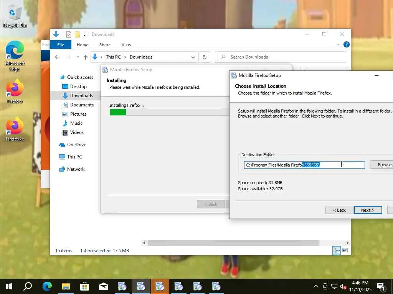Open the Mail app on taskbar
This screenshot has width=393, height=294.
[103, 286]
